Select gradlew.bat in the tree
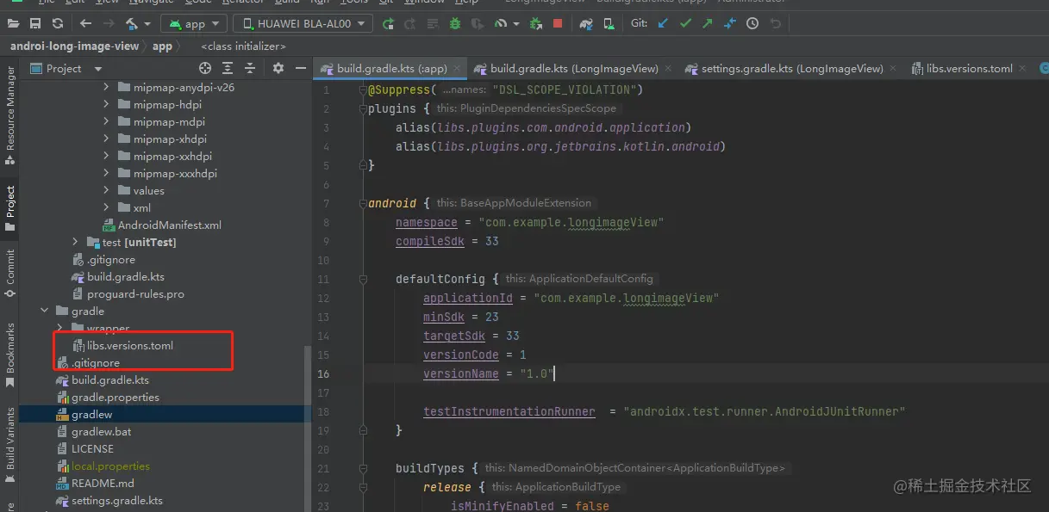 [x=94, y=431]
